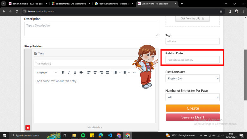Viewport: 247px width, 139px height.
Task: Open Spotify from the taskbar
Action: pyautogui.click(x=83, y=135)
